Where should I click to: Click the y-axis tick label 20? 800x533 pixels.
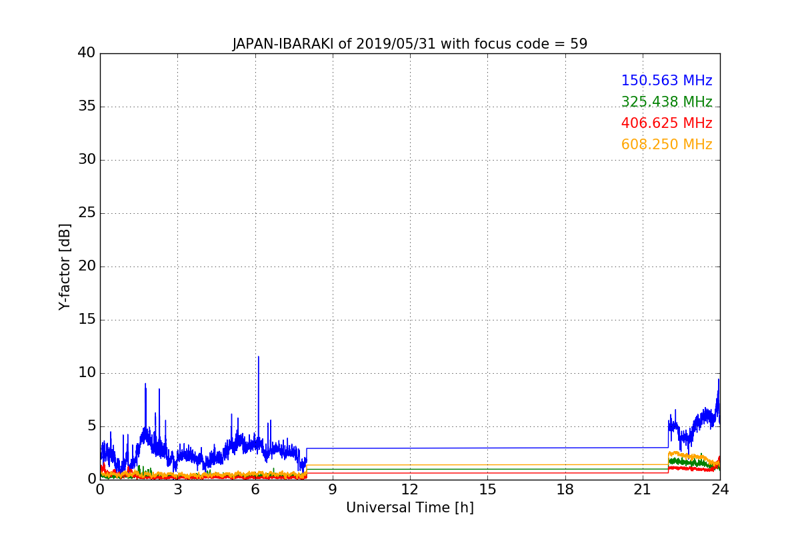[87, 266]
